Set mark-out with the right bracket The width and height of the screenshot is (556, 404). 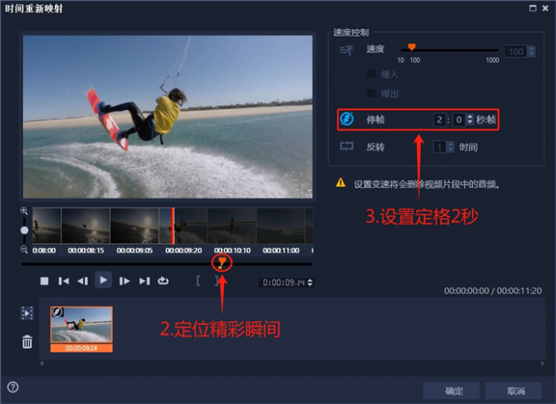coord(217,281)
